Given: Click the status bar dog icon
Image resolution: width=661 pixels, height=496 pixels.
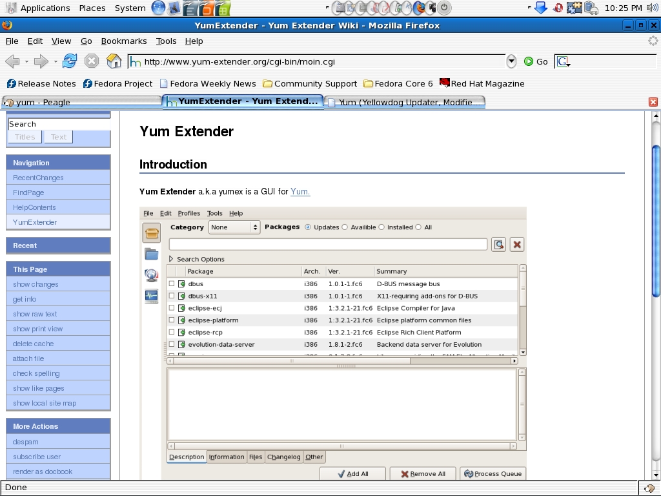Looking at the screenshot, I should pos(649,488).
